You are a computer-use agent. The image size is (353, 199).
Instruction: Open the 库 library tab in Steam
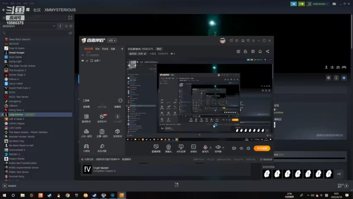click(x=28, y=10)
